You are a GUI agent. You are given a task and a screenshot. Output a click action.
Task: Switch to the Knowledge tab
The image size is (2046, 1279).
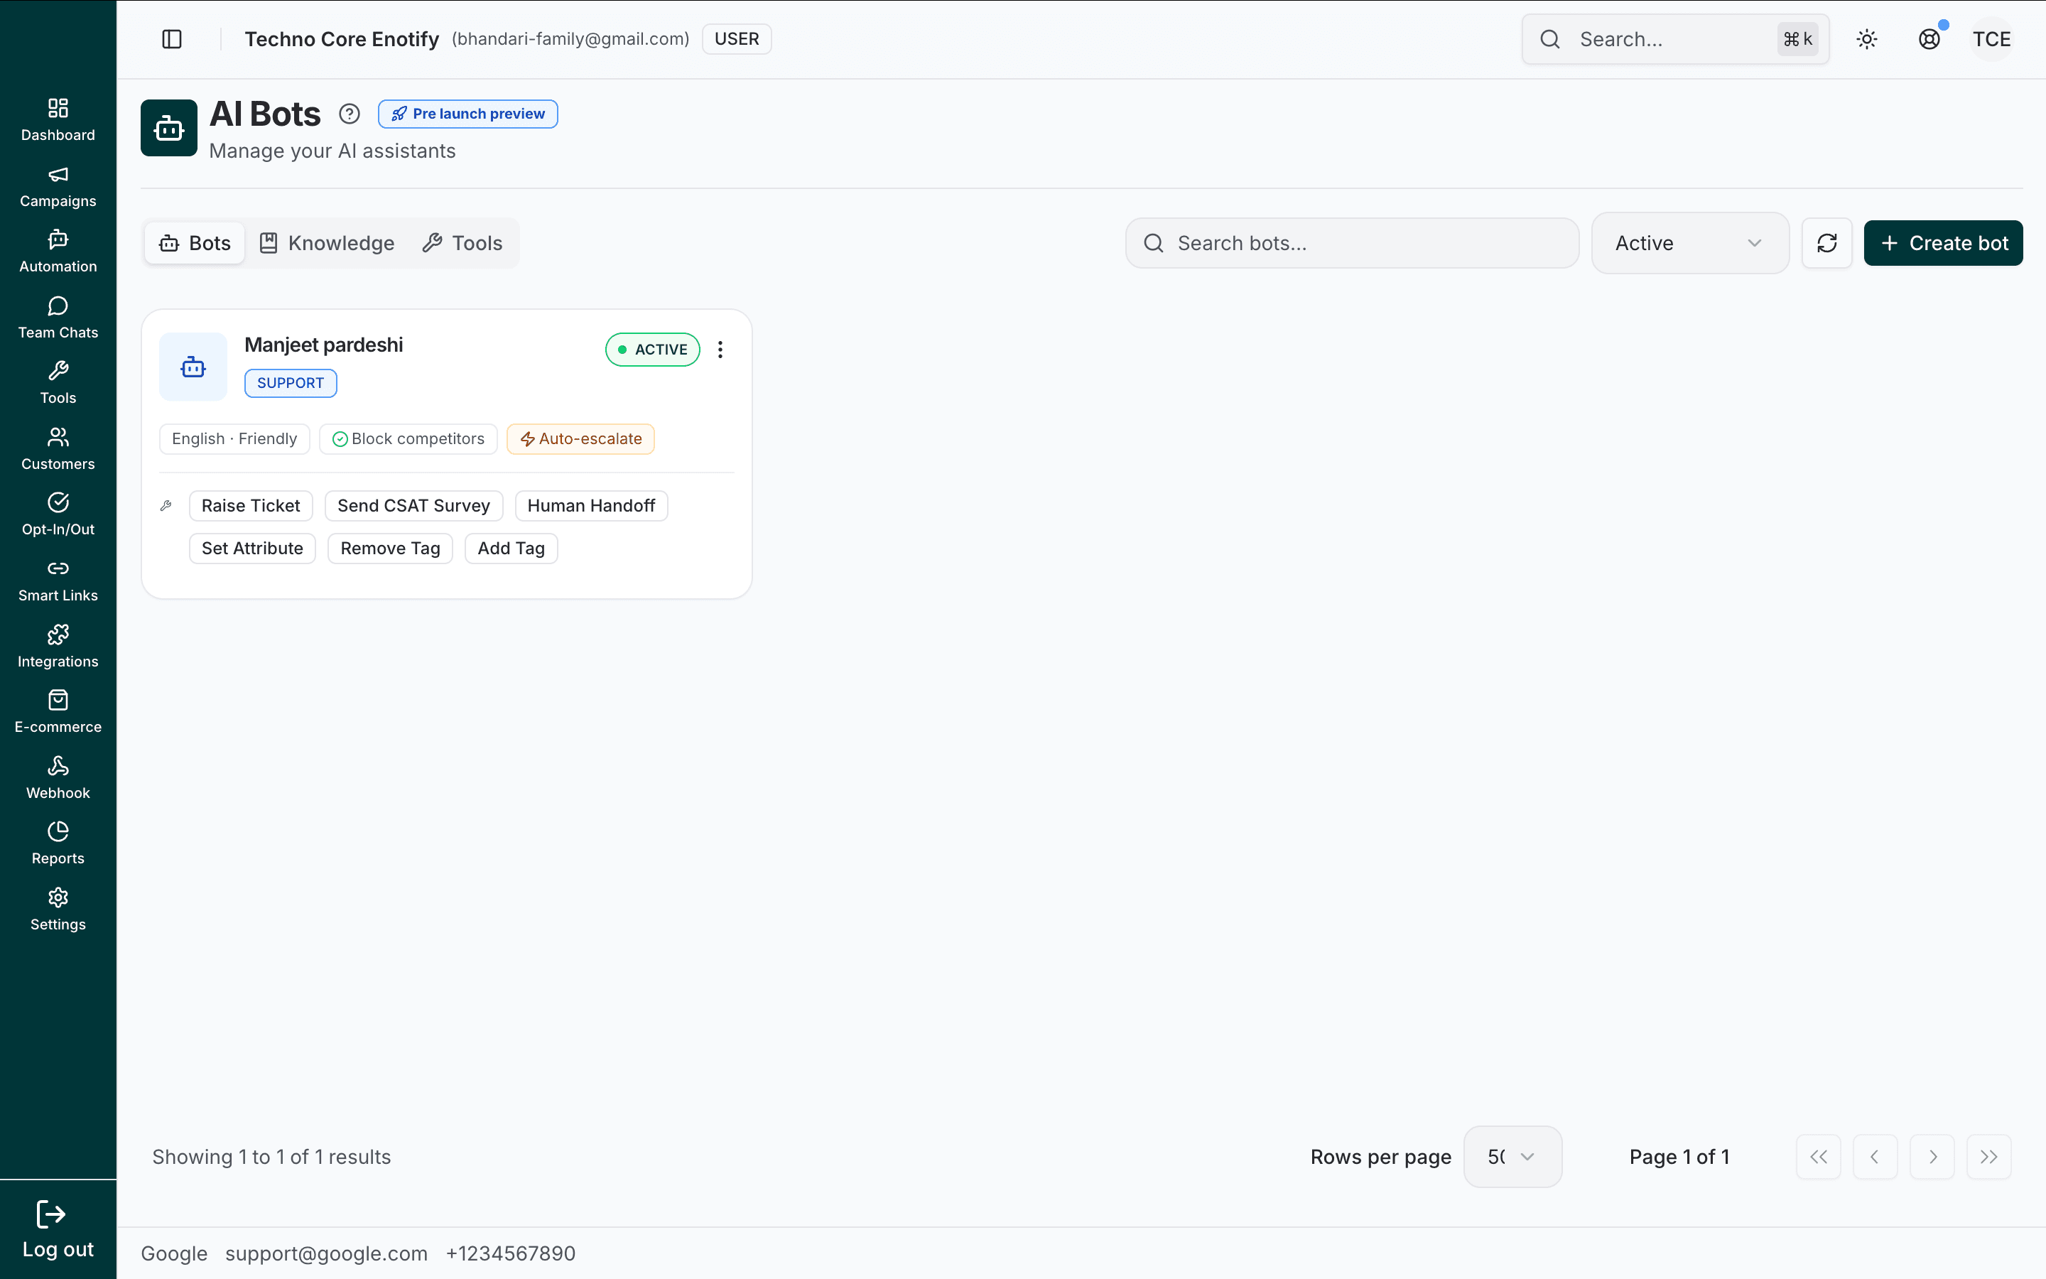[328, 243]
